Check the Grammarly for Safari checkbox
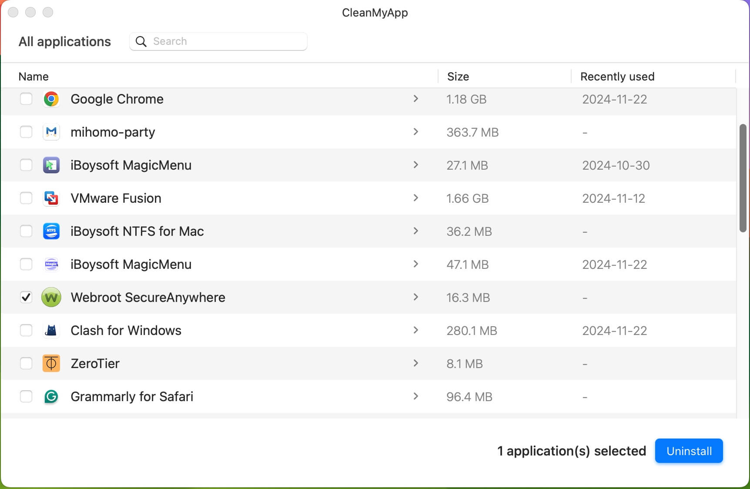Image resolution: width=750 pixels, height=489 pixels. (26, 397)
